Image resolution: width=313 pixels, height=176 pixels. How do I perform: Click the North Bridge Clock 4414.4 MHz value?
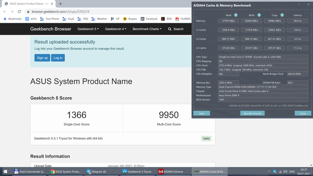click(297, 74)
